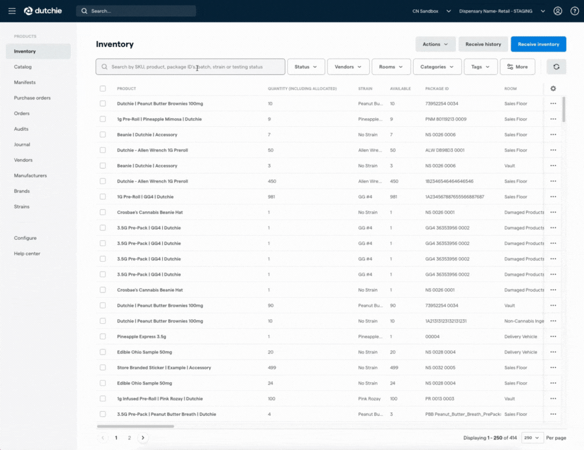Click the global search magnifier icon
The width and height of the screenshot is (584, 450).
click(84, 11)
